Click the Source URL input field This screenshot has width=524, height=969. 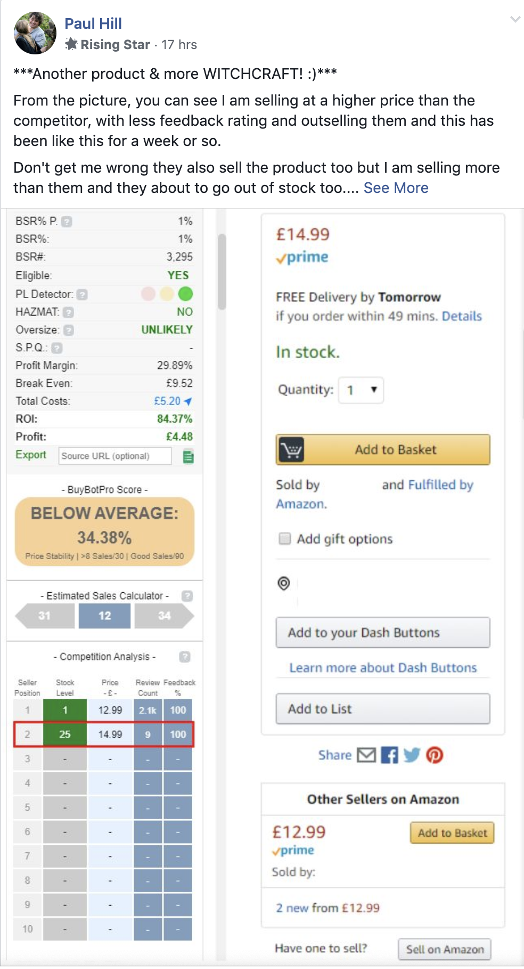tap(115, 456)
